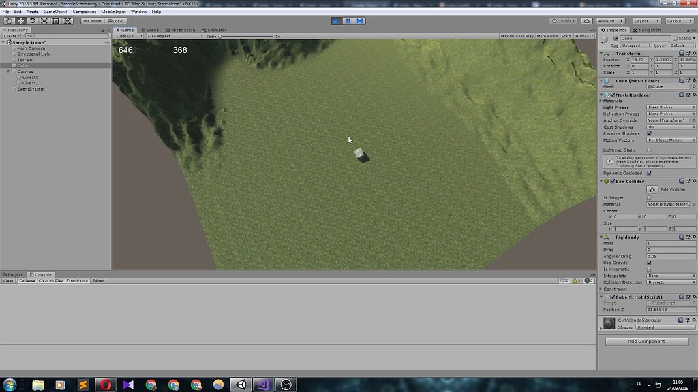698x392 pixels.
Task: Select the Hand pan tool
Action: click(x=7, y=20)
